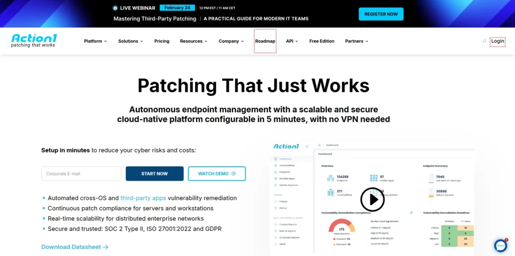Click the Critical row value 19 cell
This screenshot has width=515, height=256.
466,228
